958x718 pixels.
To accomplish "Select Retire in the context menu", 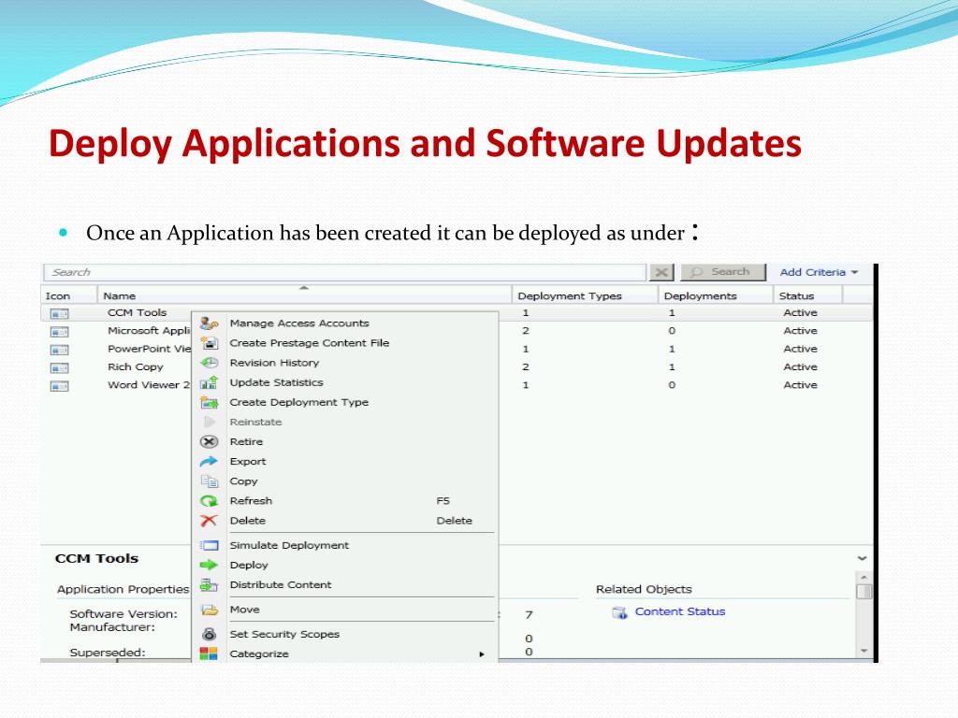I will point(246,441).
